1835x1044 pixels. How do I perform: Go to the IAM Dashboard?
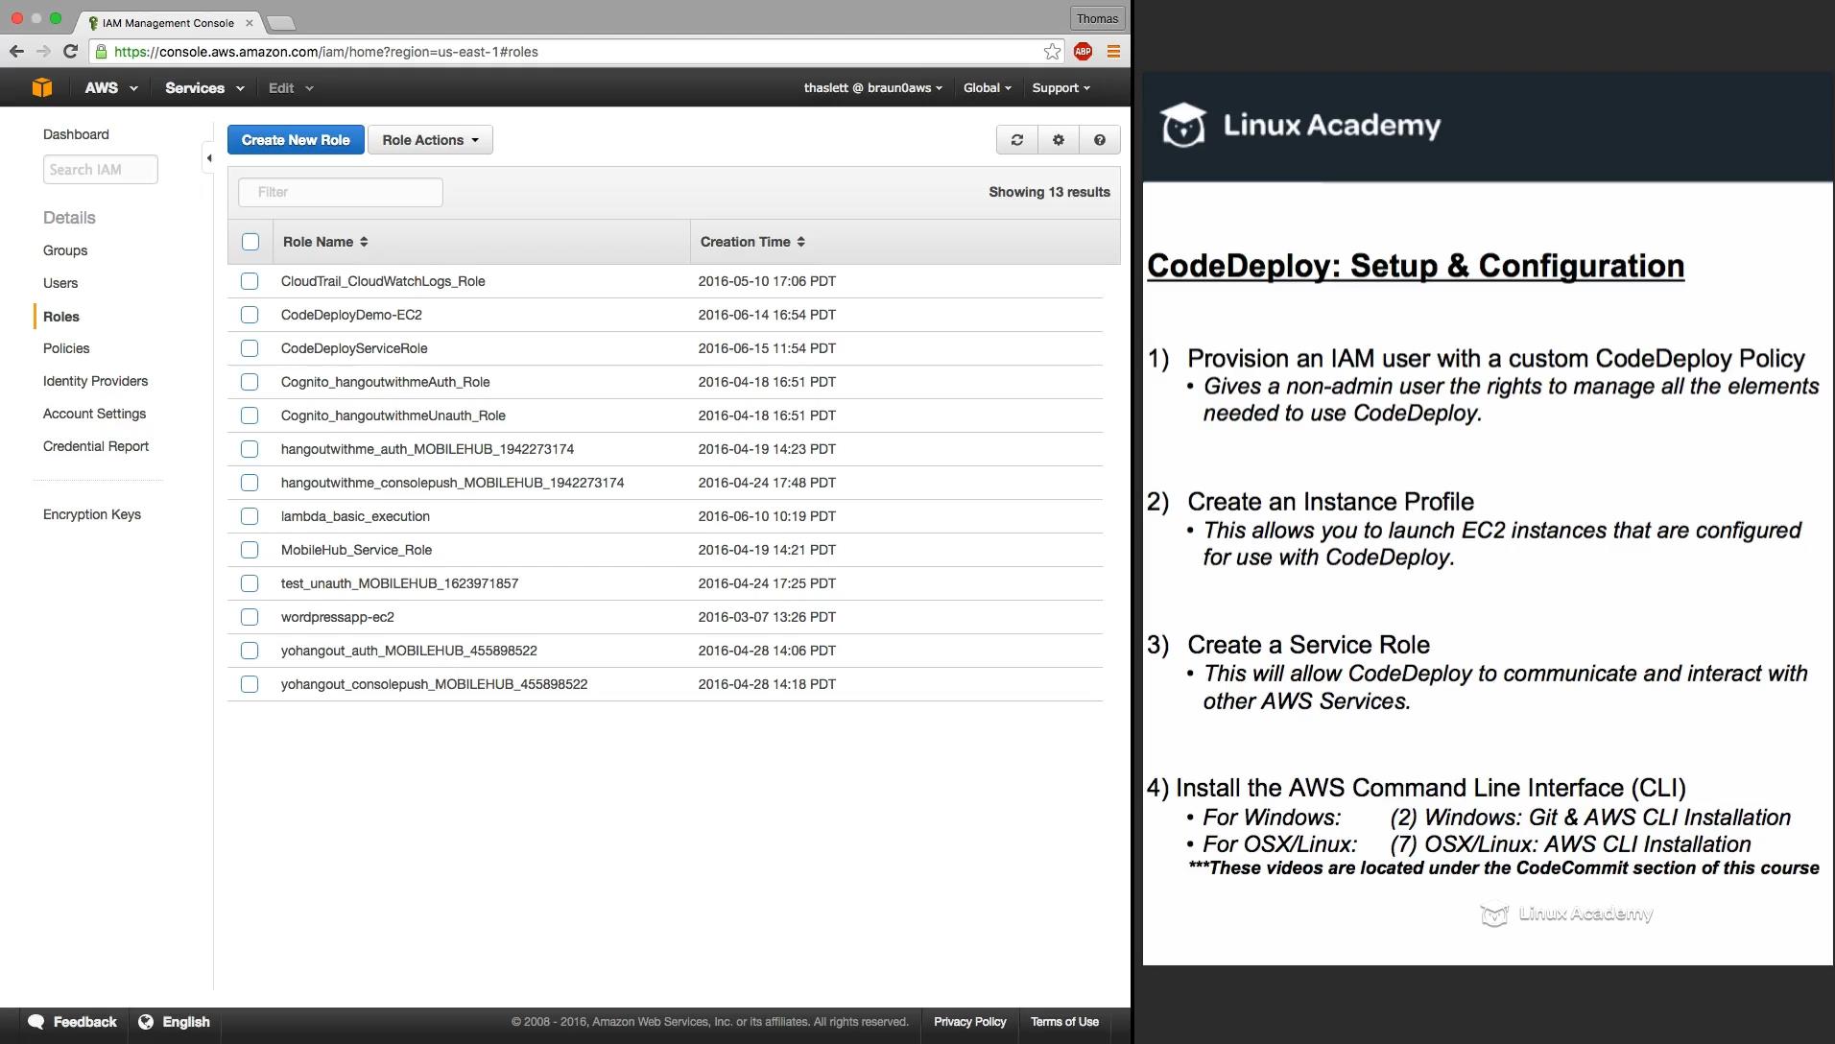coord(76,134)
